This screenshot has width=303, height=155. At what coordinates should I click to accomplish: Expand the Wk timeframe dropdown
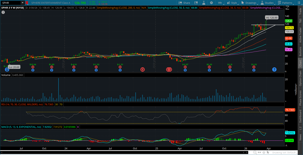pyautogui.click(x=220, y=3)
